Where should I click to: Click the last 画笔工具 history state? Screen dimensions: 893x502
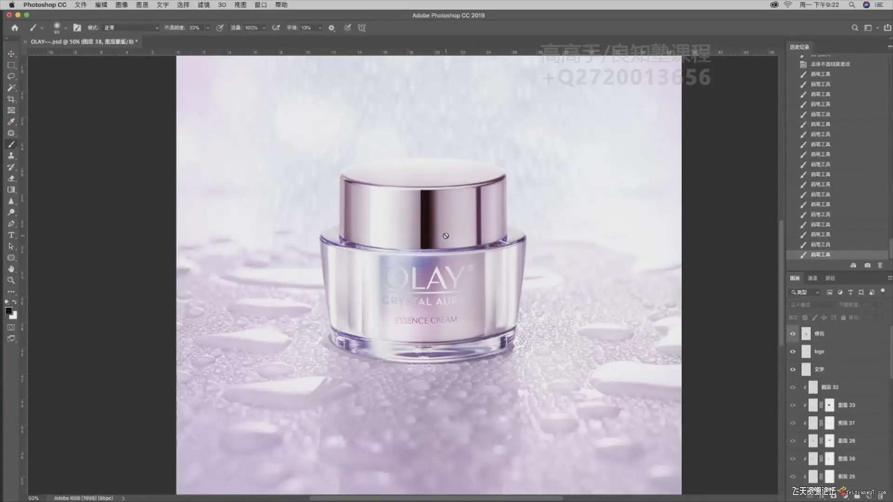(x=820, y=255)
